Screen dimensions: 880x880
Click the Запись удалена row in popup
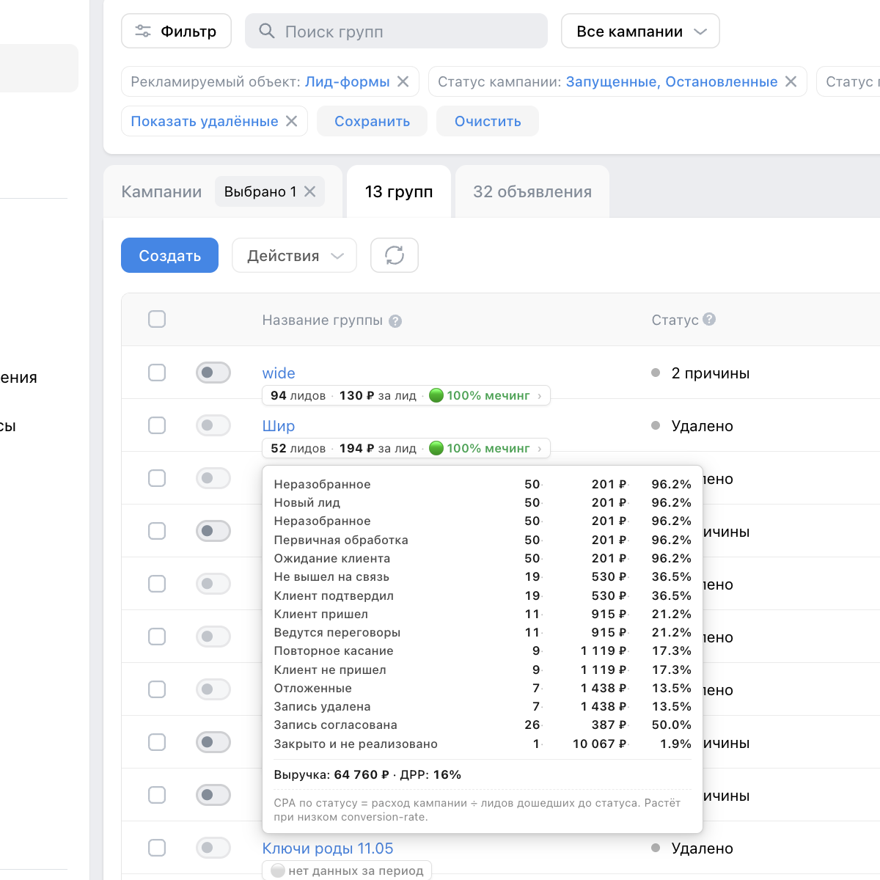point(483,706)
